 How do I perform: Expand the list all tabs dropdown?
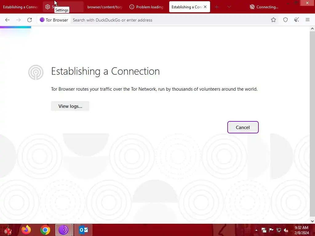(x=229, y=7)
